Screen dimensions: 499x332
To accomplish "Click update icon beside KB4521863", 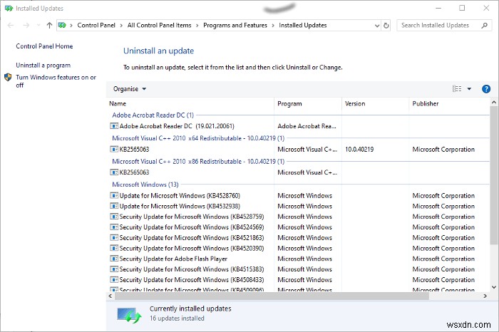I will pyautogui.click(x=114, y=237).
